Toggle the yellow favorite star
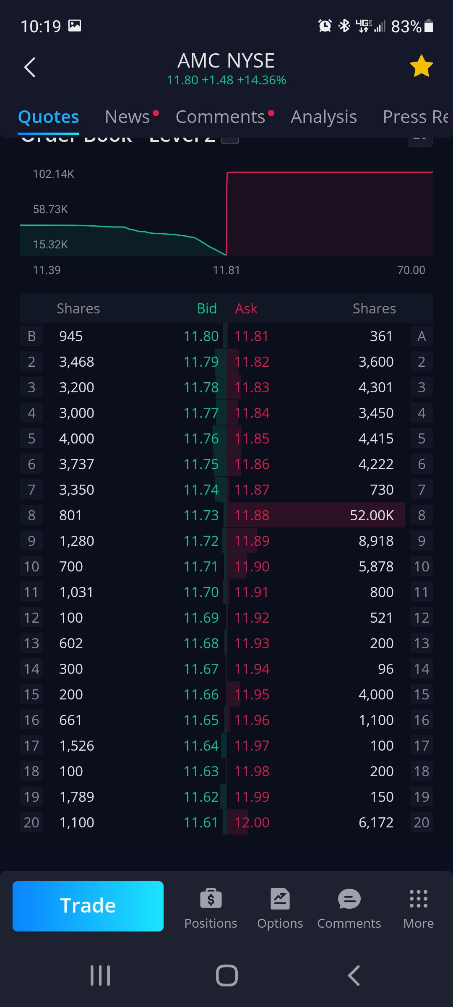The image size is (453, 1007). pos(421,66)
